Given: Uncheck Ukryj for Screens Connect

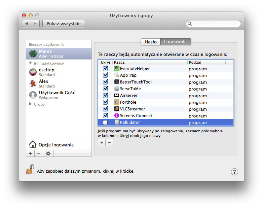Looking at the screenshot, I should [x=105, y=115].
